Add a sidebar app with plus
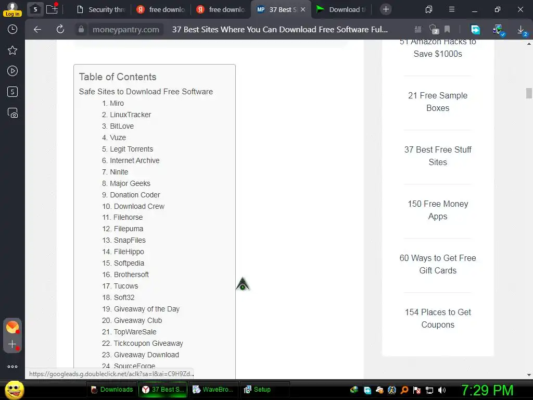533x400 pixels. pyautogui.click(x=12, y=344)
